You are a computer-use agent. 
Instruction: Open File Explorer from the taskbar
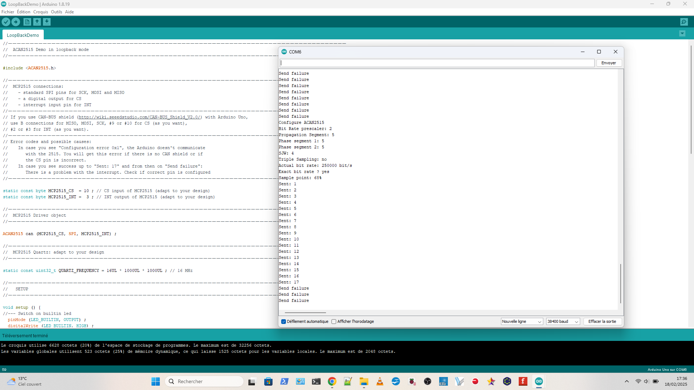tap(364, 381)
